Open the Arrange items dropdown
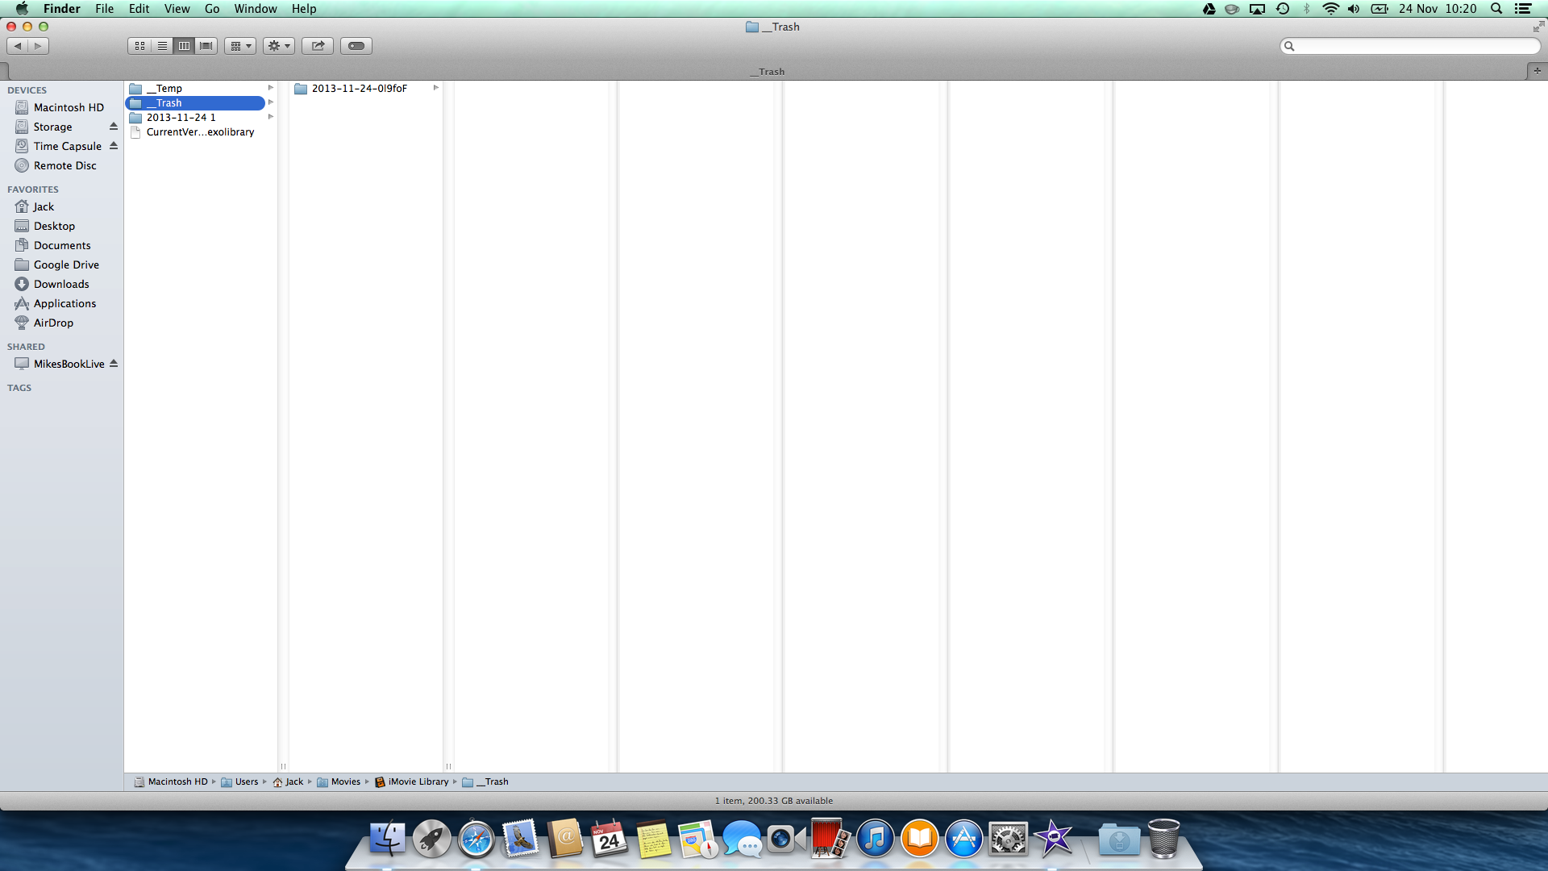The height and width of the screenshot is (871, 1548). [x=240, y=46]
